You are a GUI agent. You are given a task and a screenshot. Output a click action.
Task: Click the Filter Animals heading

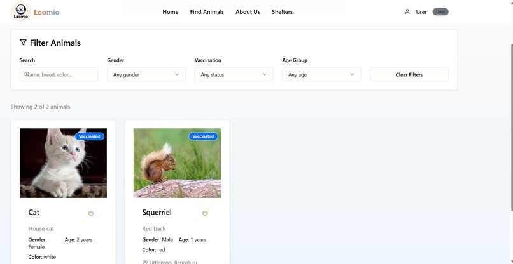coord(55,43)
